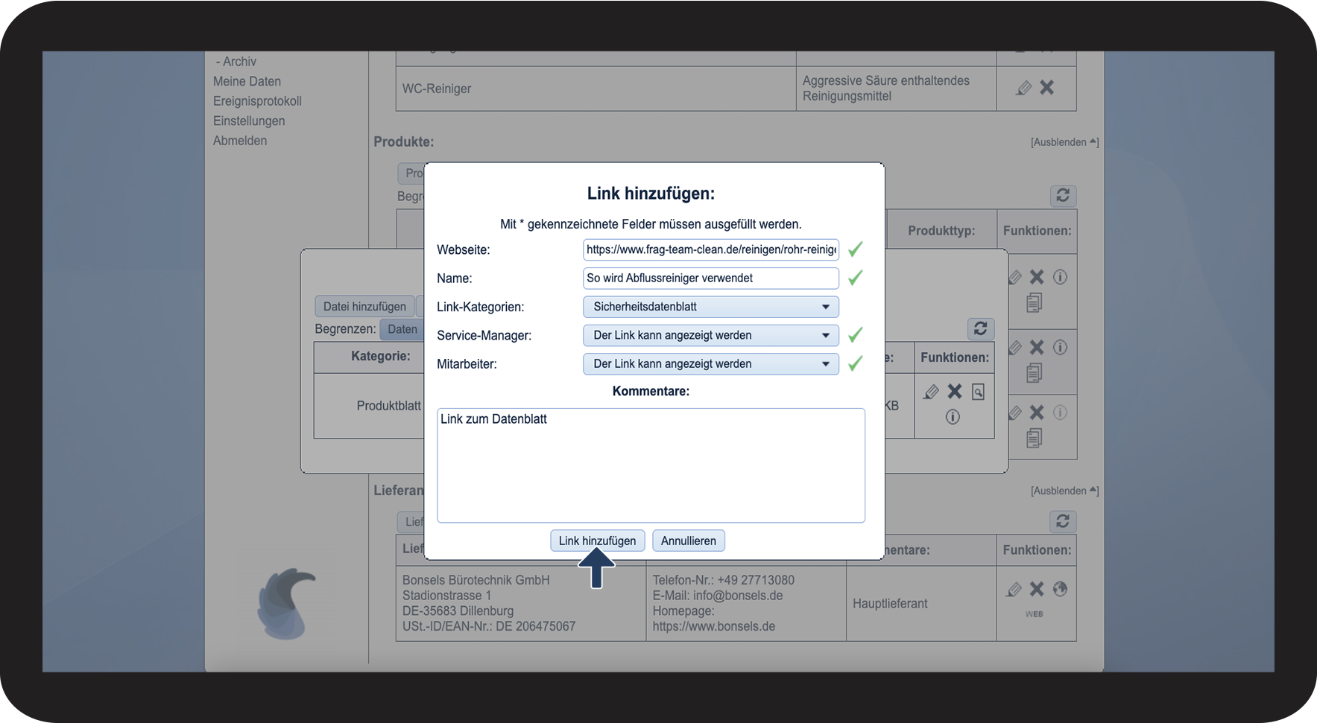The image size is (1317, 723).
Task: Expand the Service-Manager visibility dropdown
Action: click(710, 335)
